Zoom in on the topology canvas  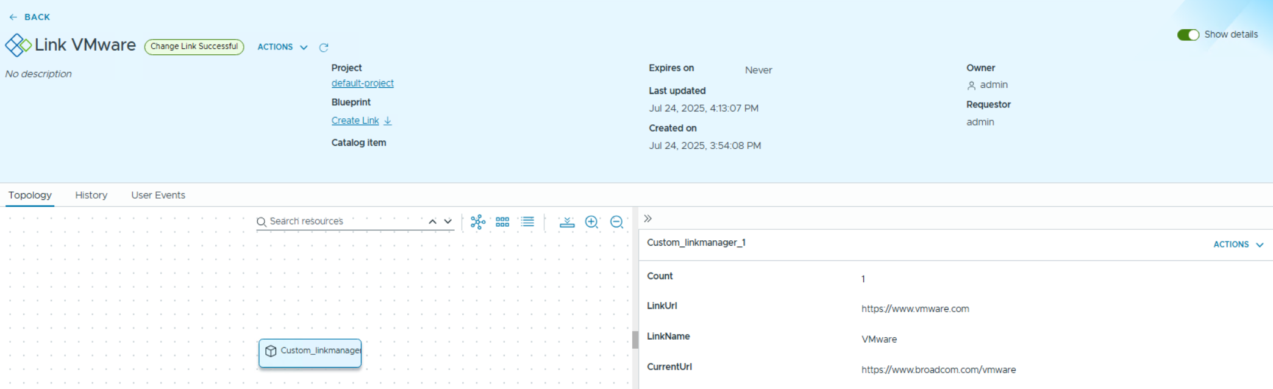[x=591, y=222]
